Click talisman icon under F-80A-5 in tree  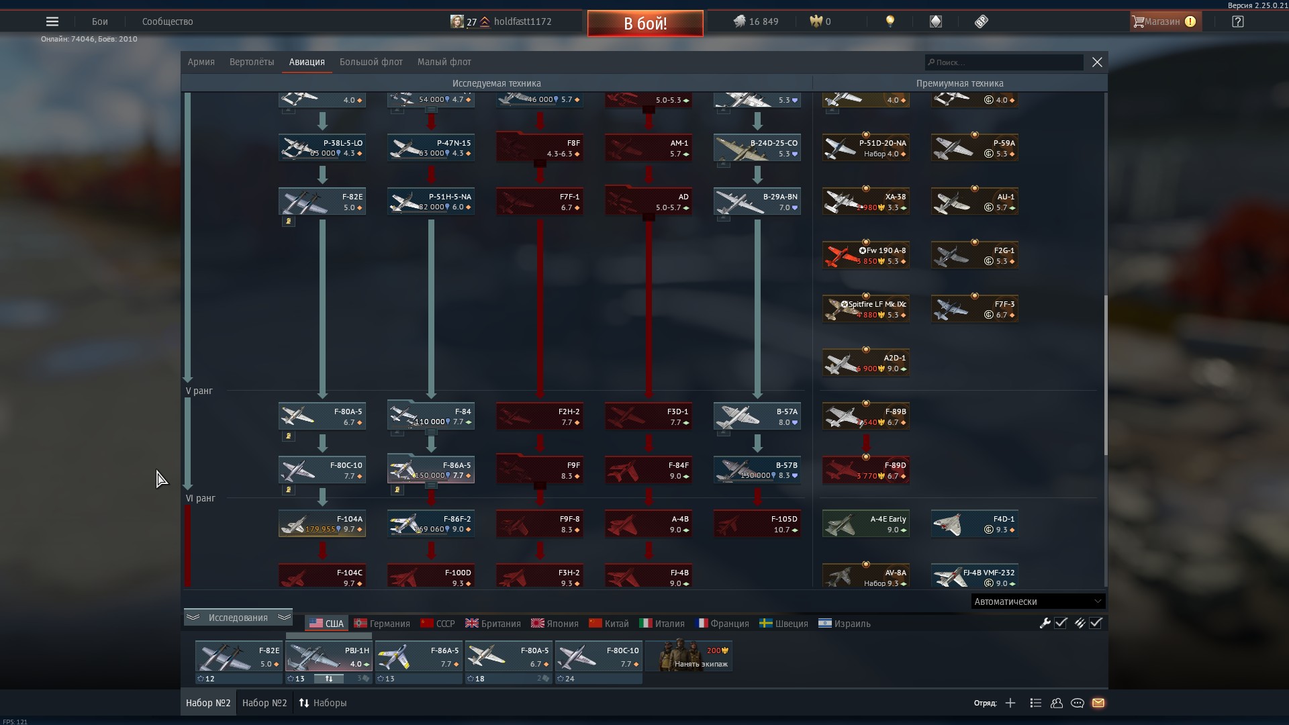pyautogui.click(x=288, y=436)
